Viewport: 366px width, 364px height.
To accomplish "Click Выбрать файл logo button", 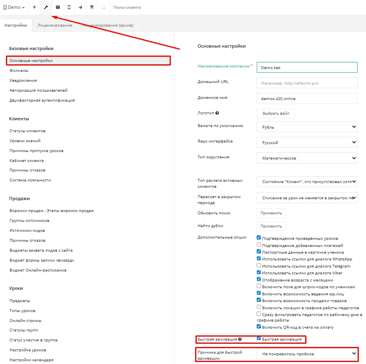I will click(276, 114).
